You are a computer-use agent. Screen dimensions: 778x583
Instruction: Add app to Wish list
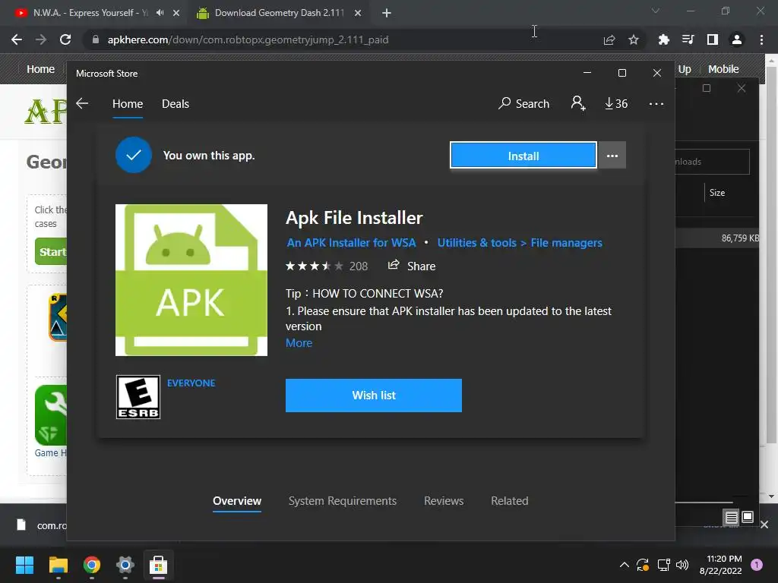[374, 395]
